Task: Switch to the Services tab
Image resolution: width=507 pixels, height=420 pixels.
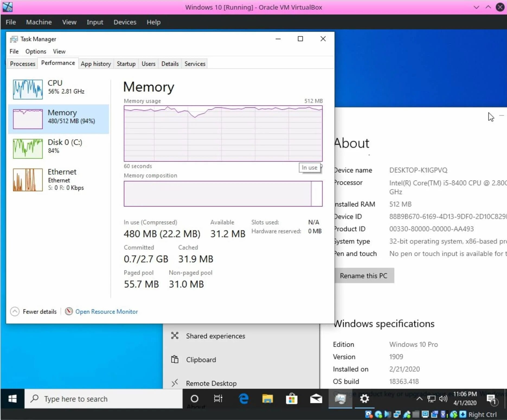Action: (x=194, y=64)
